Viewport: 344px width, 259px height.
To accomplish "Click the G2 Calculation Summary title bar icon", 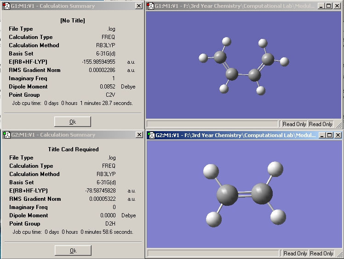I will 6,135.
